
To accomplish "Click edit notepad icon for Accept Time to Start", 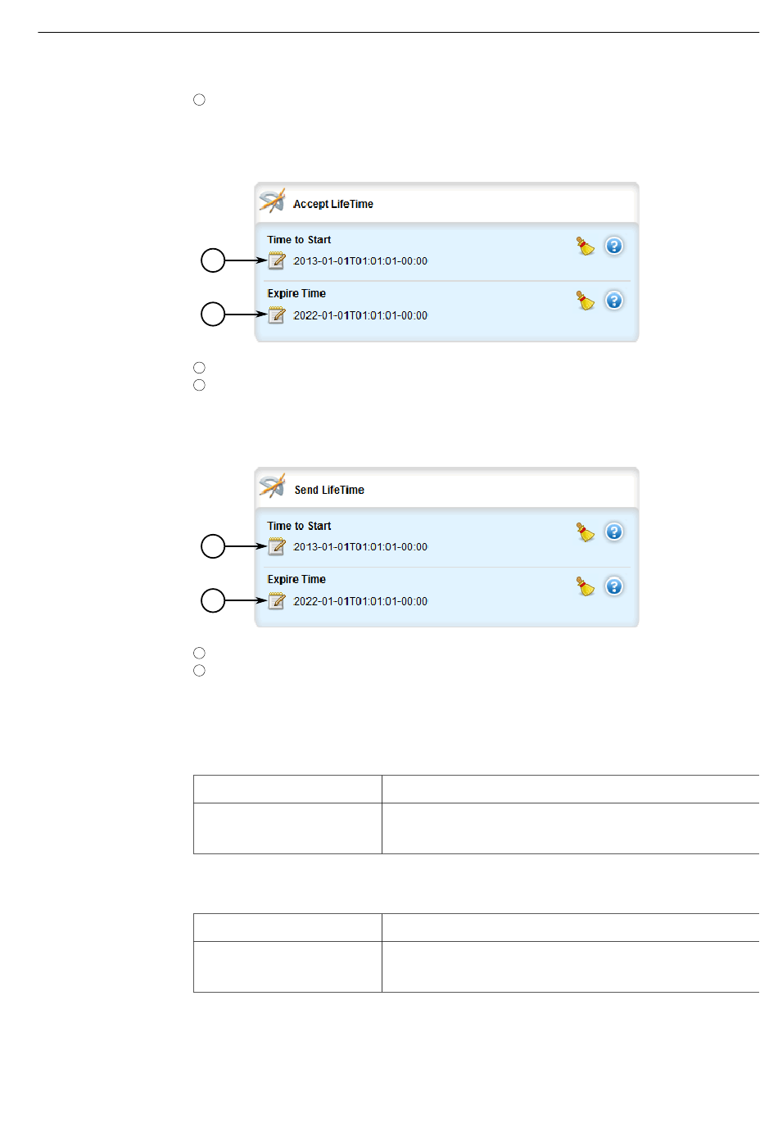I will coord(277,261).
